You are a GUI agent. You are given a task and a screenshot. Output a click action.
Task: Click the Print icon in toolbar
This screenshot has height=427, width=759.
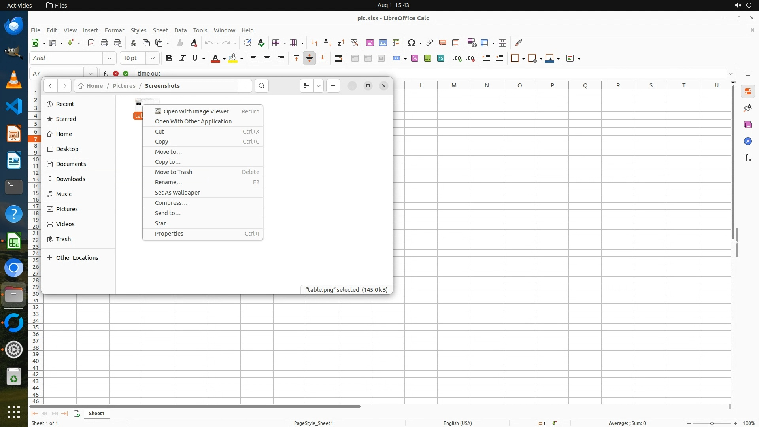click(x=104, y=43)
